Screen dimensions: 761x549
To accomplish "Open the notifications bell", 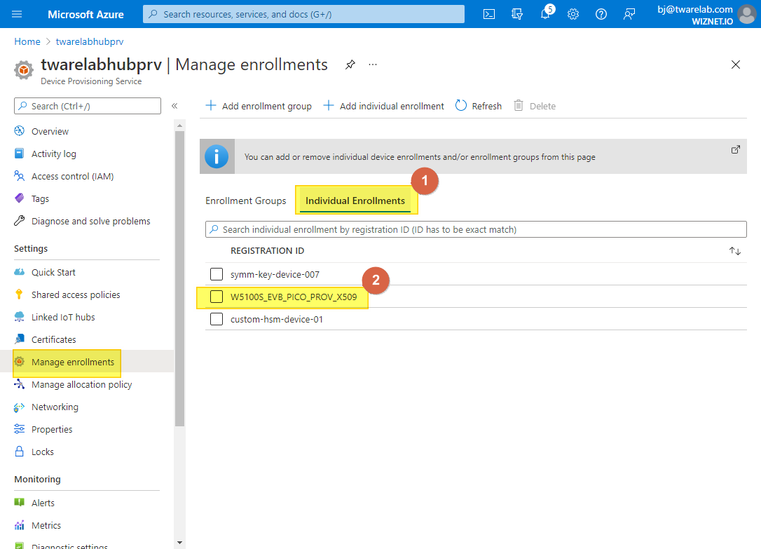I will [x=545, y=13].
